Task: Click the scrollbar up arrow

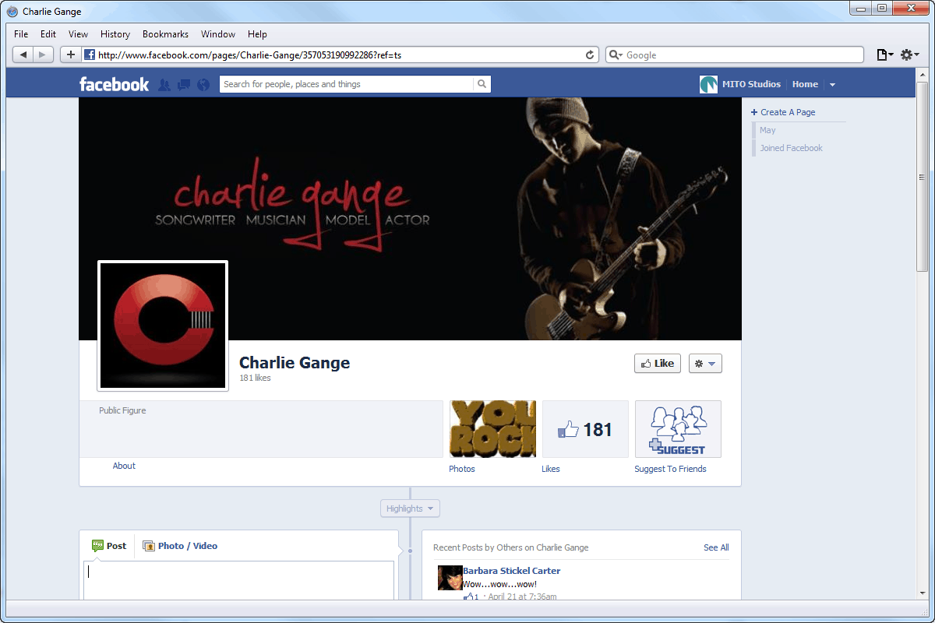Action: [x=923, y=73]
